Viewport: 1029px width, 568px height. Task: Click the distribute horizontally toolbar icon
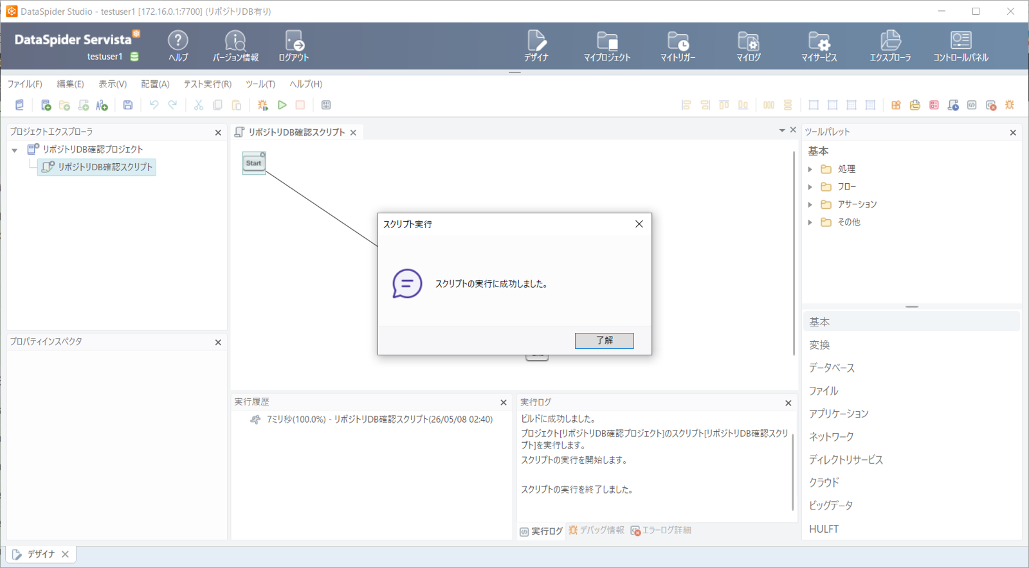click(769, 105)
